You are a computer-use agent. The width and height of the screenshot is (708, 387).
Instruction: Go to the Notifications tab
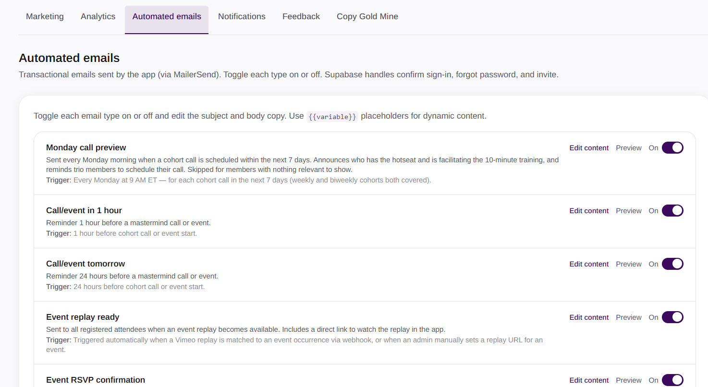click(x=242, y=17)
